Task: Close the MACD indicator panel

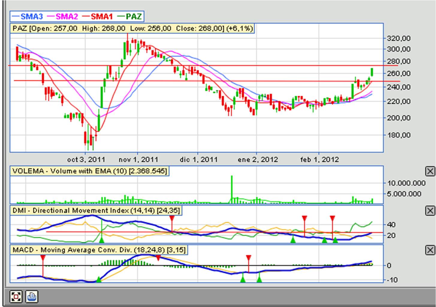Action: 430,250
